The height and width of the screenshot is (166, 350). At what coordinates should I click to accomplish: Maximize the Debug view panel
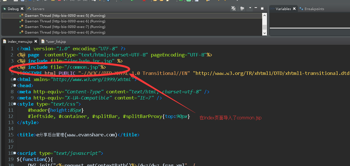262,8
